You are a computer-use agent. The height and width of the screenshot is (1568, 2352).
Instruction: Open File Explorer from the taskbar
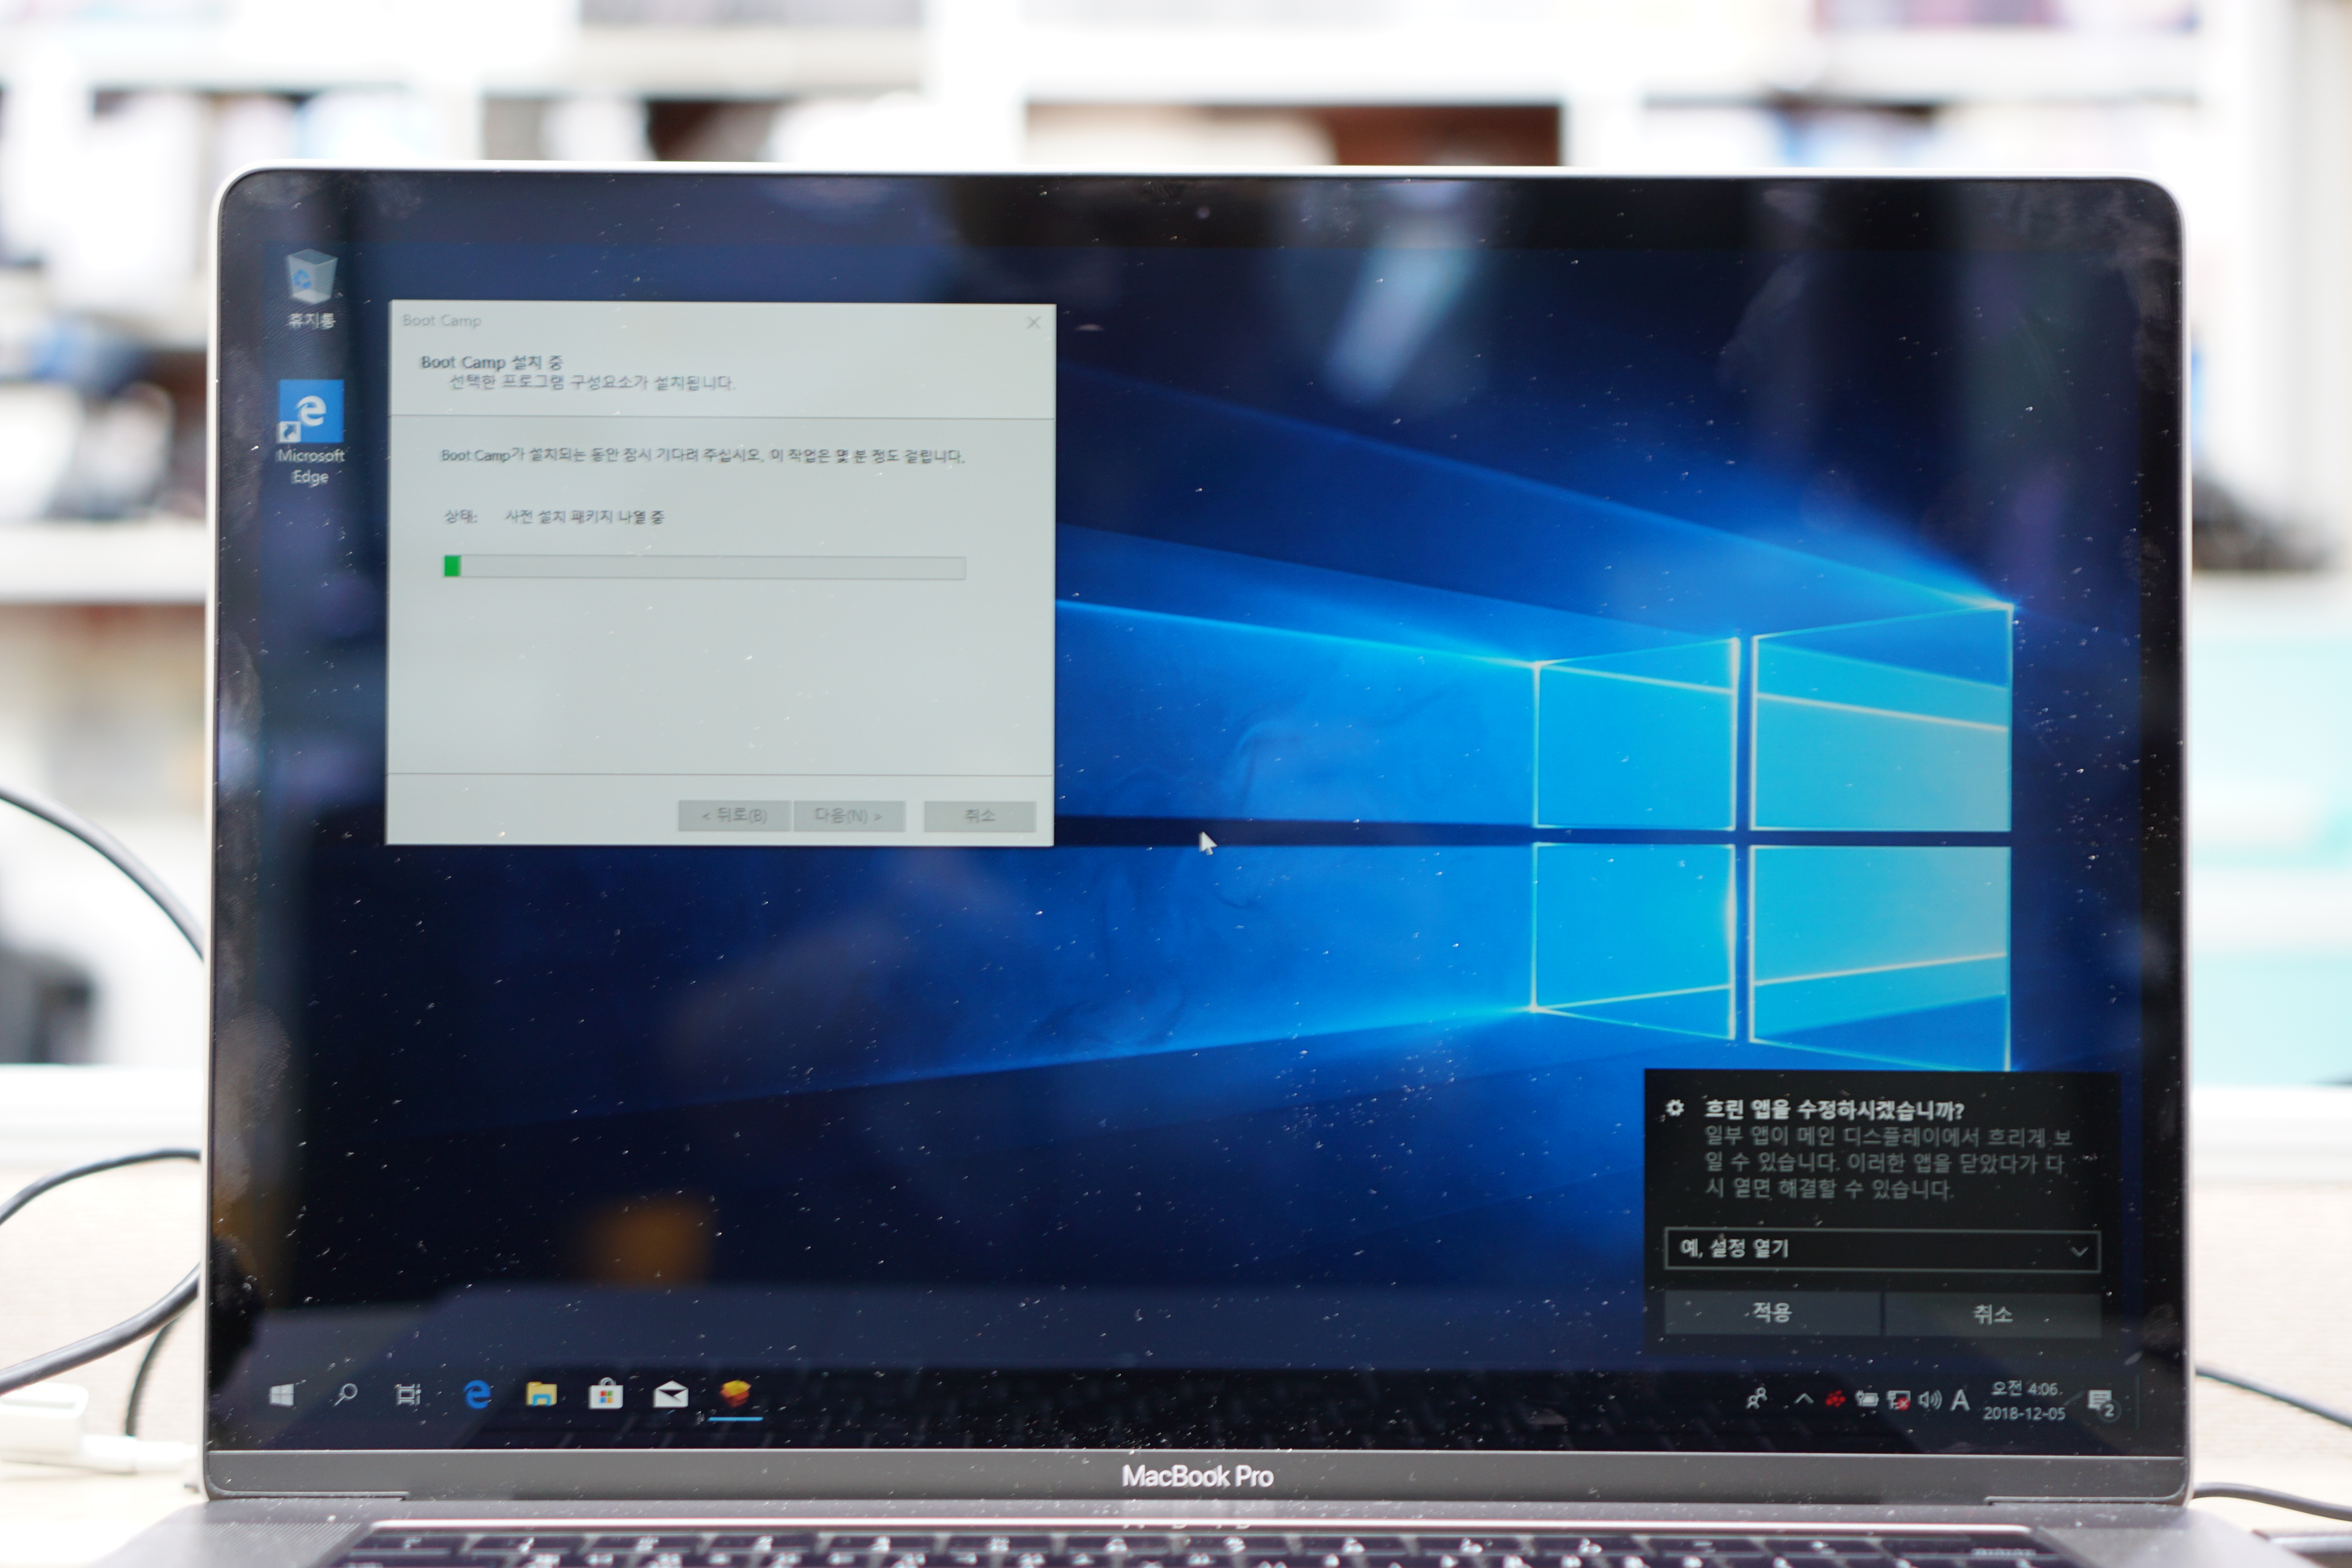[x=541, y=1394]
